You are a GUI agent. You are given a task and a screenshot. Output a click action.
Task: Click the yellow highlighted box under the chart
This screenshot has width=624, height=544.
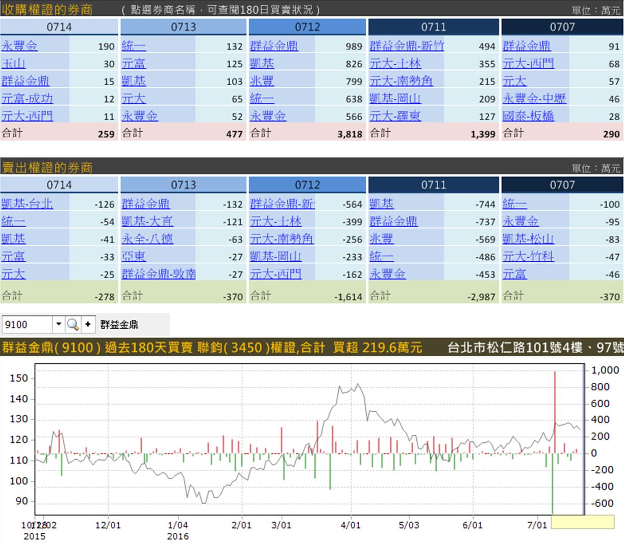pyautogui.click(x=583, y=522)
